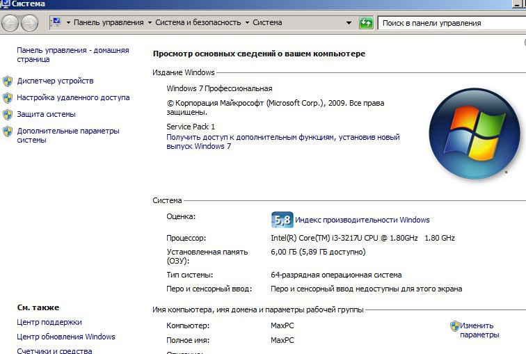This screenshot has height=354, width=526.
Task: Refresh the page with green arrows button
Action: pos(366,23)
